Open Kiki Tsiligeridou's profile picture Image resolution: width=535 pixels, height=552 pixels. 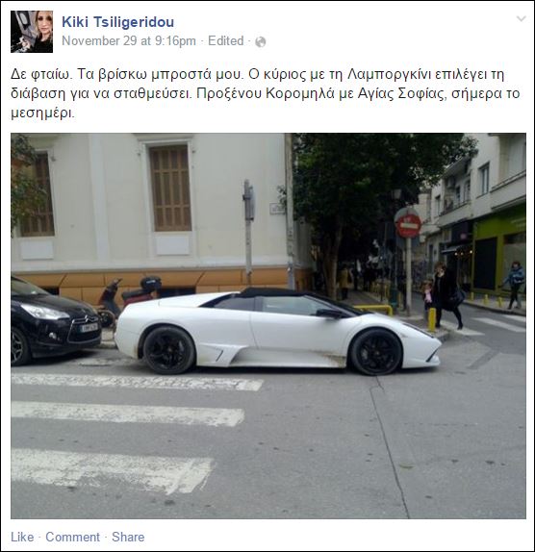click(x=32, y=32)
